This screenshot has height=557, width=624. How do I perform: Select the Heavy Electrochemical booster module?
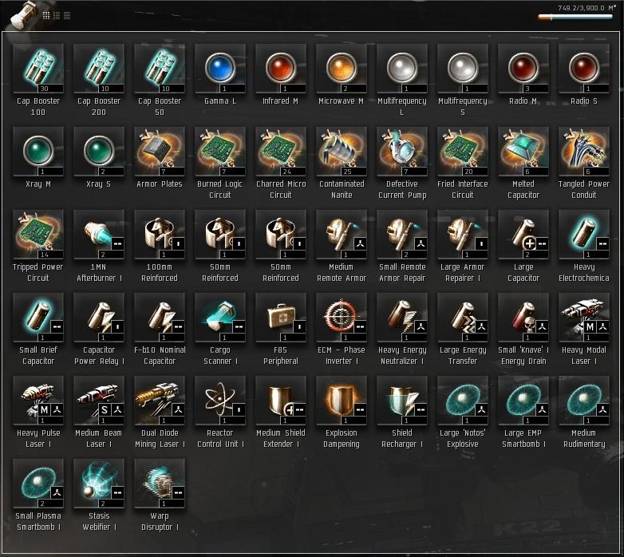(584, 235)
